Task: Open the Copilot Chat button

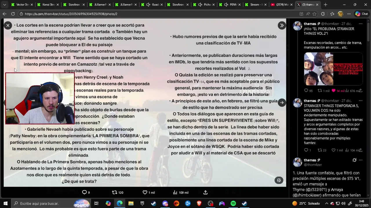Action: [362, 14]
